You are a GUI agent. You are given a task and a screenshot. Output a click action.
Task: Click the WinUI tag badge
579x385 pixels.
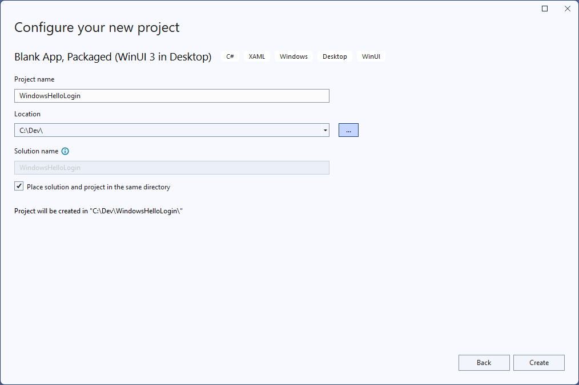(371, 56)
